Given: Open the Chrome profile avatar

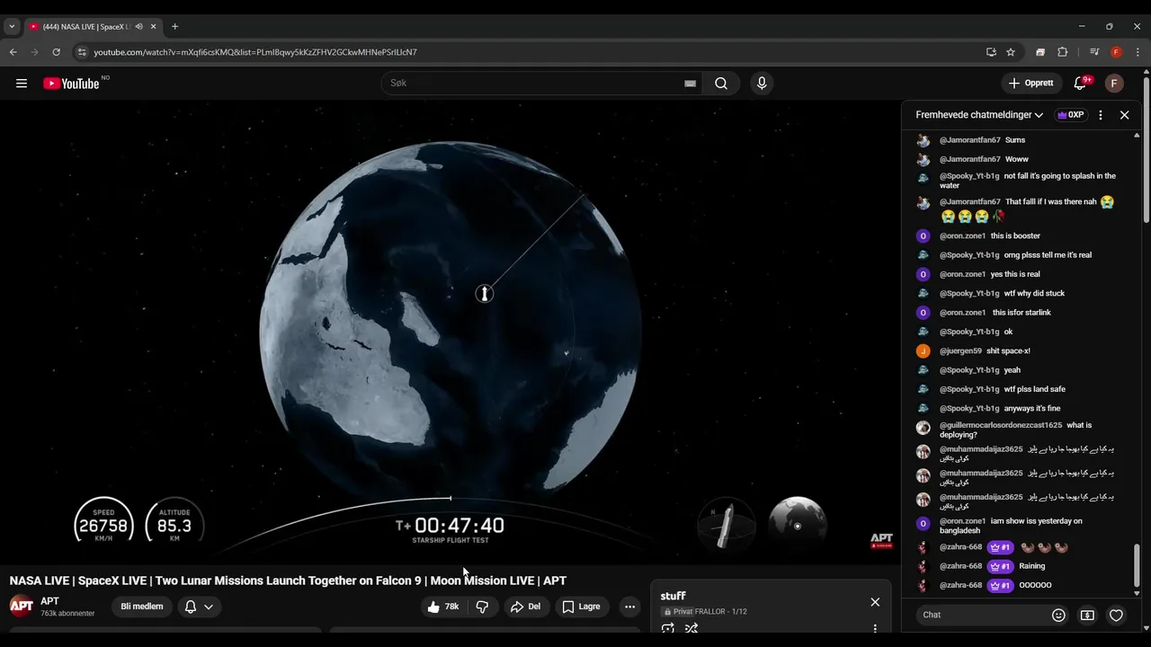Looking at the screenshot, I should (1116, 52).
